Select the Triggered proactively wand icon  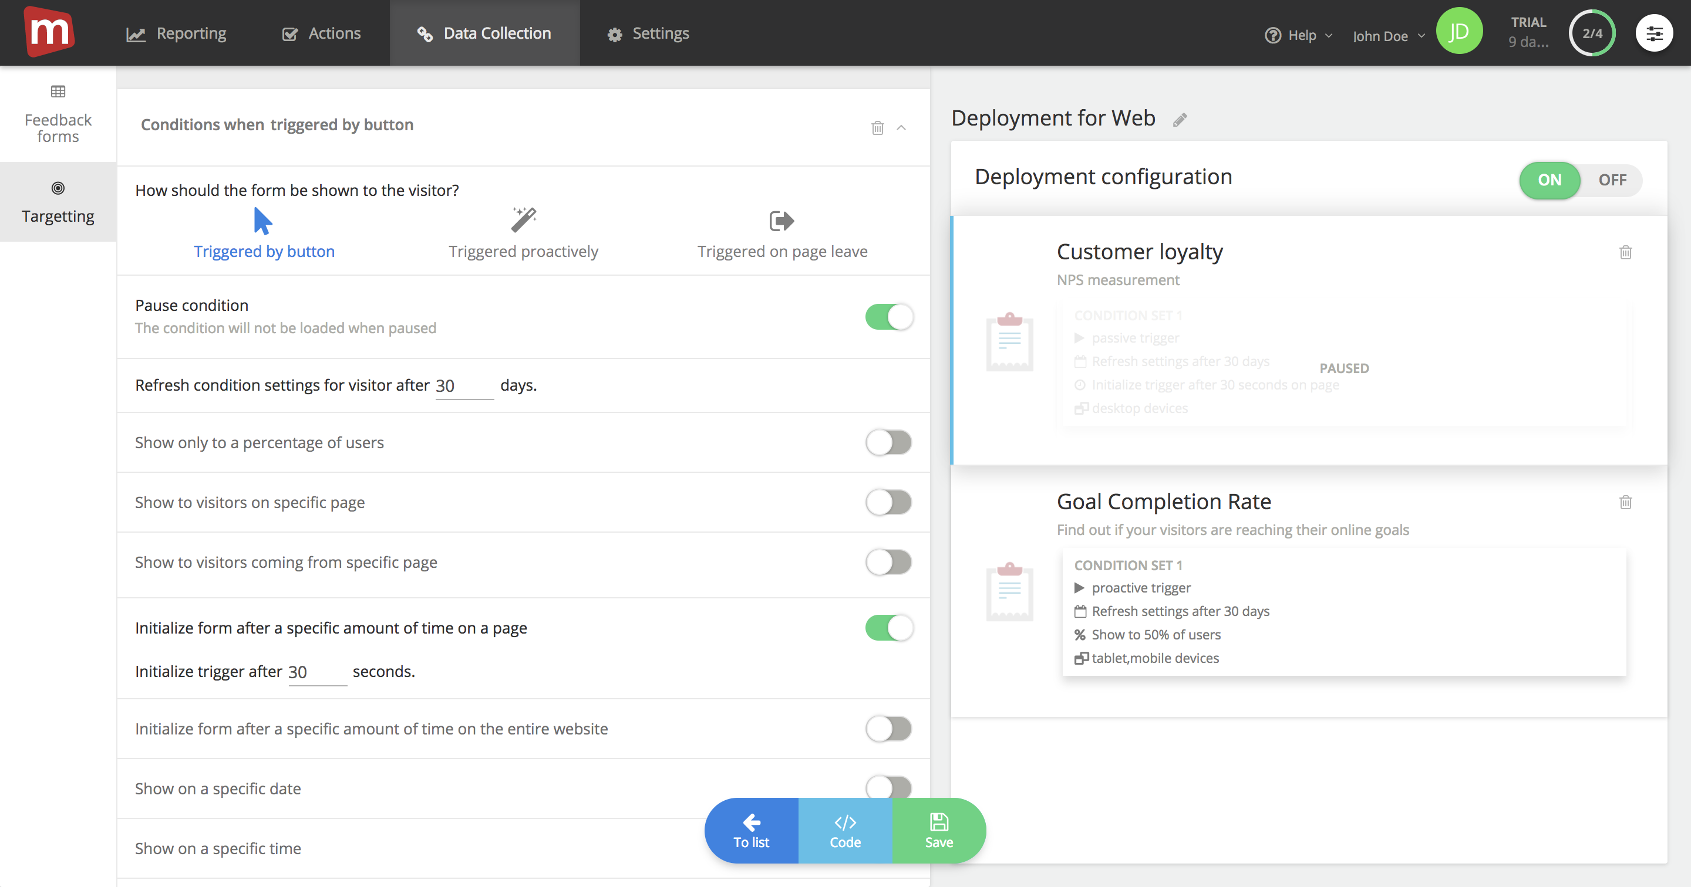[523, 221]
